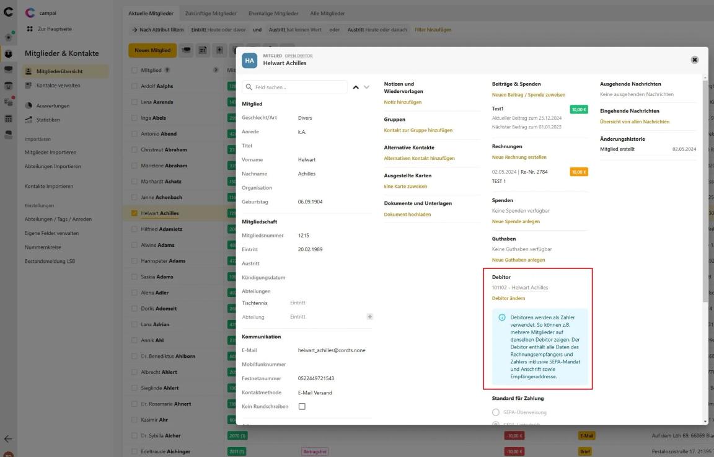Viewport: 714px width, 457px height.
Task: Toggle the select-all checkbox in Mitglied header
Action: pyautogui.click(x=134, y=70)
